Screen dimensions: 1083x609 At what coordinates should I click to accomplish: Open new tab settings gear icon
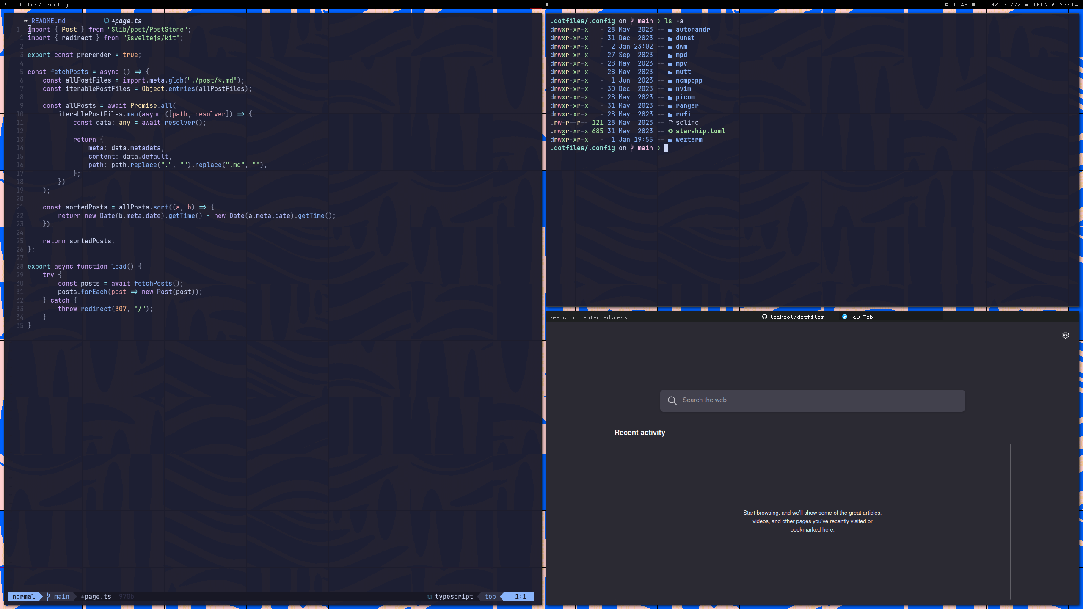[1065, 335]
